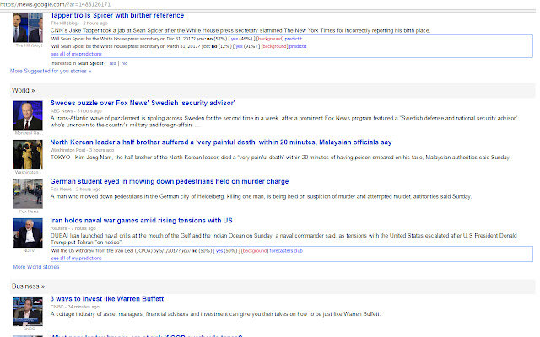Click the 'Fox News - 2 hours ago' source line
The image size is (540, 337).
click(x=75, y=189)
